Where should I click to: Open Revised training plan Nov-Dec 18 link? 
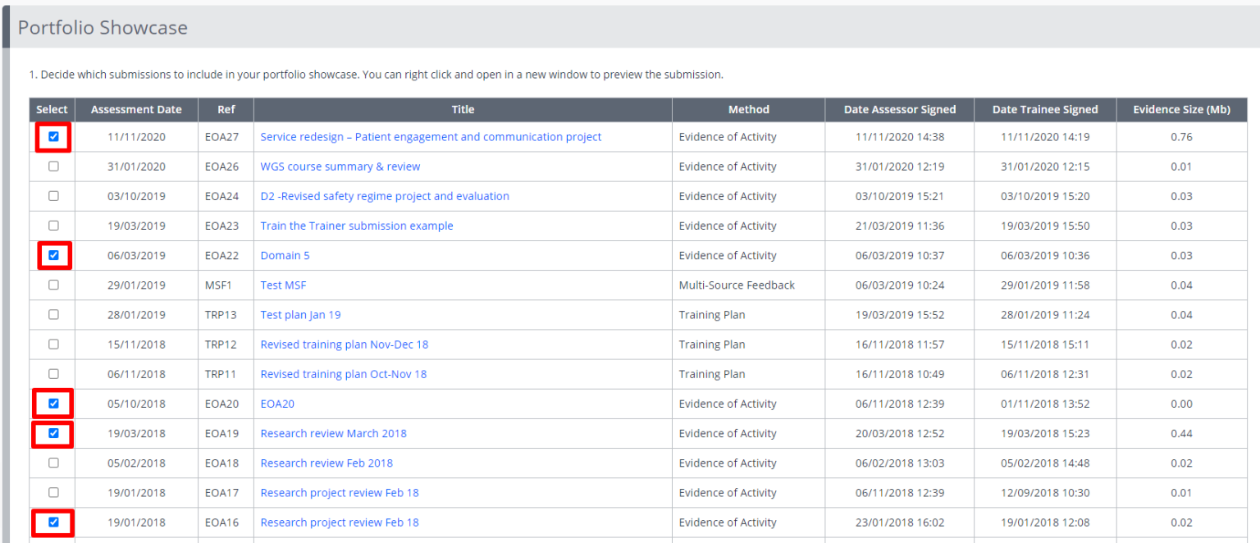point(345,345)
